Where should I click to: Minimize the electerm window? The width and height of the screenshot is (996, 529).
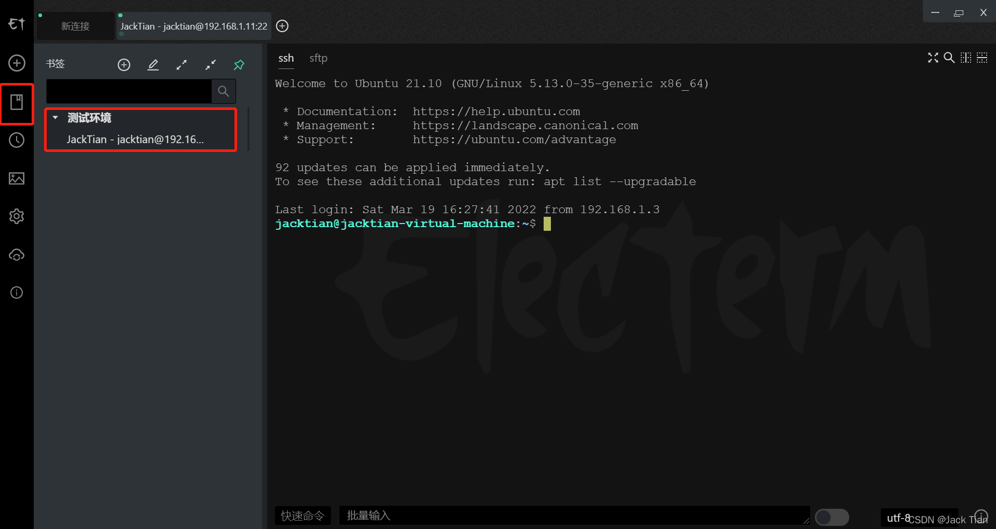tap(935, 12)
